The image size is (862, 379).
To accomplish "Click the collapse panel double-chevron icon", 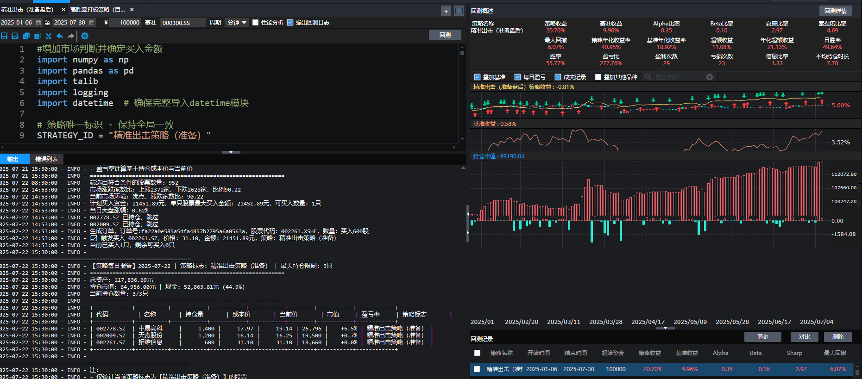I will click(459, 11).
